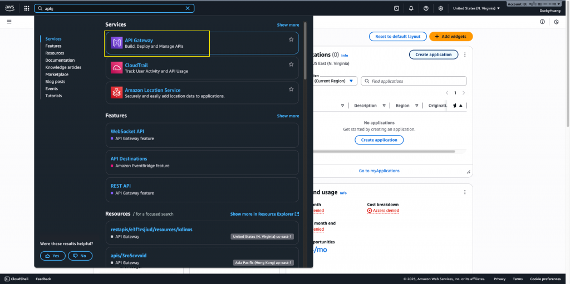Screen dimensions: 570x284
Task: Favorite API Gateway with the star
Action: tap(291, 39)
